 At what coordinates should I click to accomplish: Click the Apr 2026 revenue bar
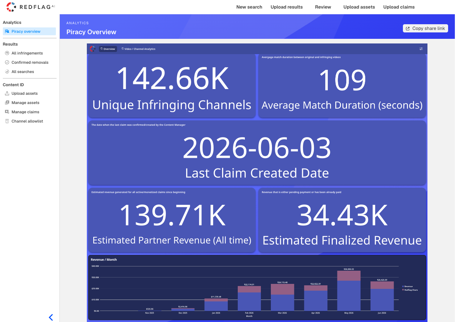click(316, 298)
